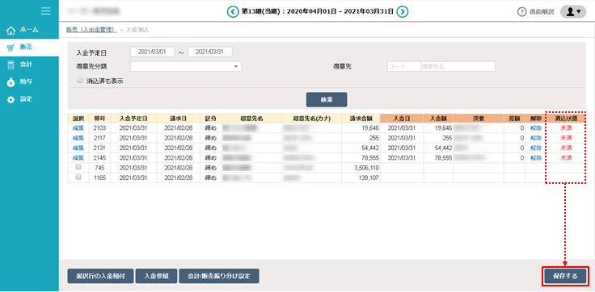Viewport: 595px width, 292px height.
Task: Click the 会計 calculator icon
Action: click(x=11, y=65)
